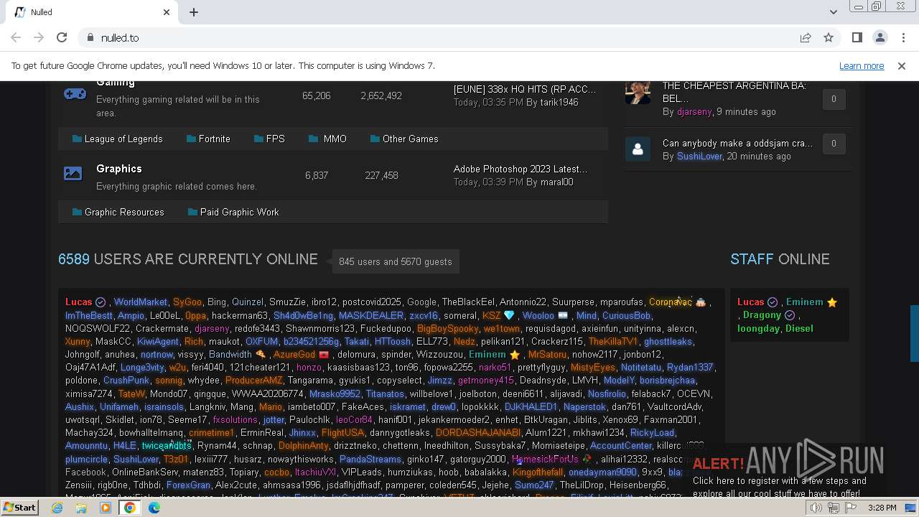
Task: Click the share page icon in the address bar
Action: pyautogui.click(x=806, y=37)
